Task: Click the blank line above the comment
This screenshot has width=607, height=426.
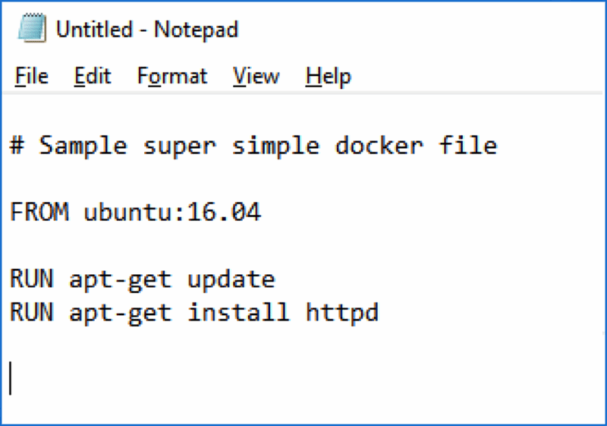Action: (306, 112)
